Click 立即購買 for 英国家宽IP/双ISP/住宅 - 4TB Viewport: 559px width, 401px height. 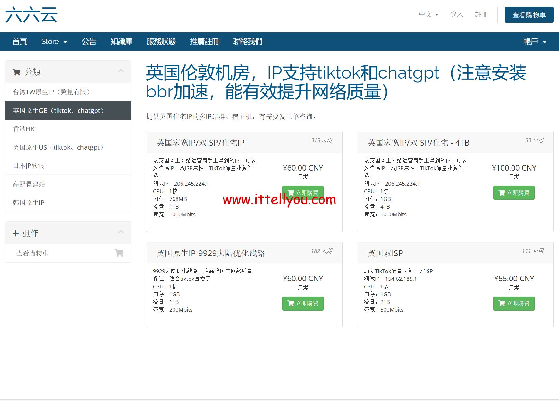point(513,192)
